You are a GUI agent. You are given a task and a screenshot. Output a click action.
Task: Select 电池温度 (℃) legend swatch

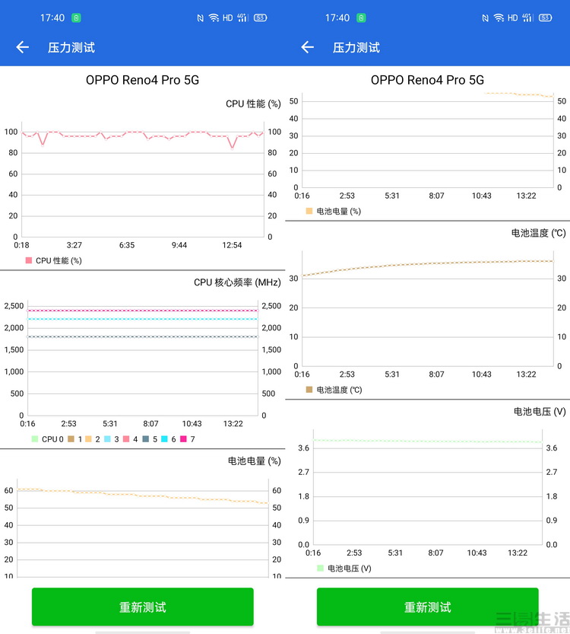tap(309, 390)
